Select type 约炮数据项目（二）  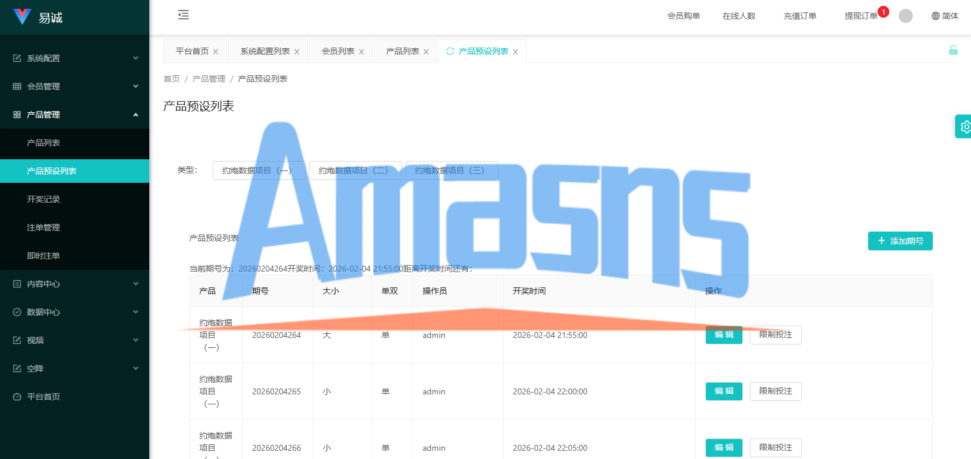pyautogui.click(x=356, y=170)
